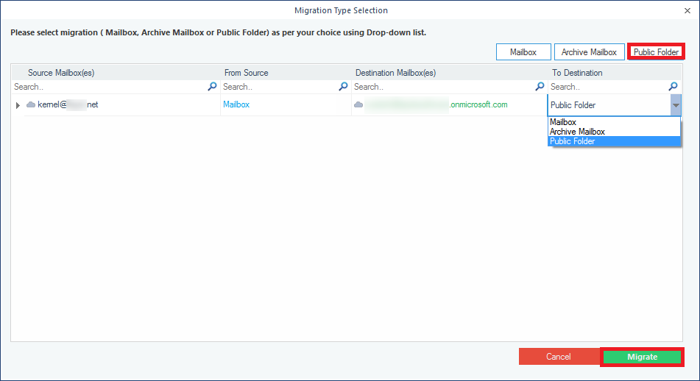Screen dimensions: 700x381
Task: Click search icon in From Source column
Action: 343,87
